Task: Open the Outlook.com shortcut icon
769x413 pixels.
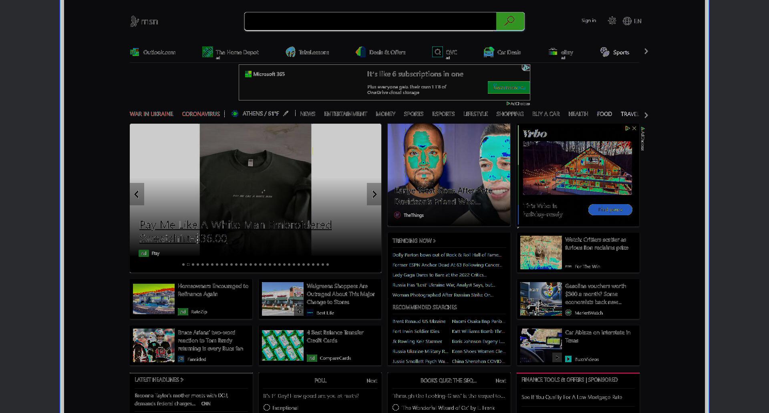Action: click(x=134, y=52)
